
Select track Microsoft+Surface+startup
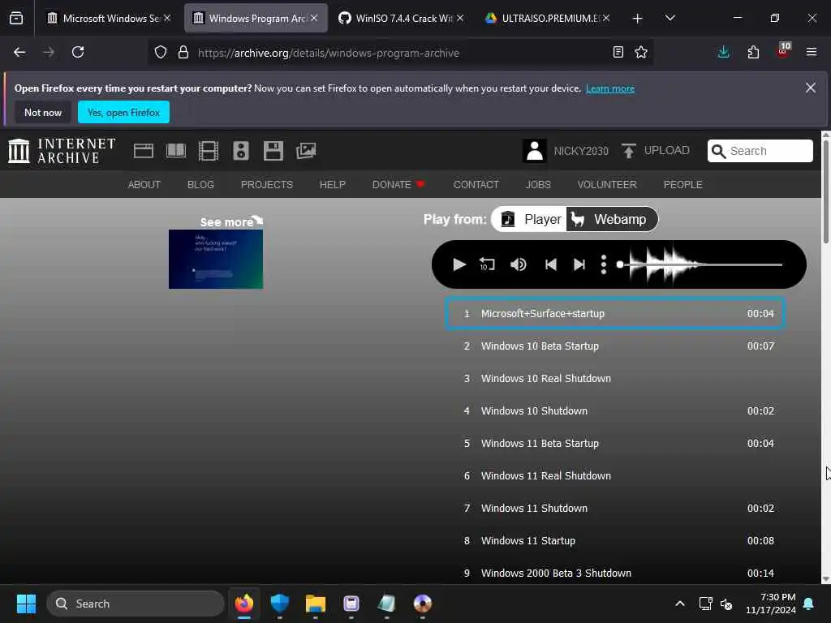click(x=615, y=314)
